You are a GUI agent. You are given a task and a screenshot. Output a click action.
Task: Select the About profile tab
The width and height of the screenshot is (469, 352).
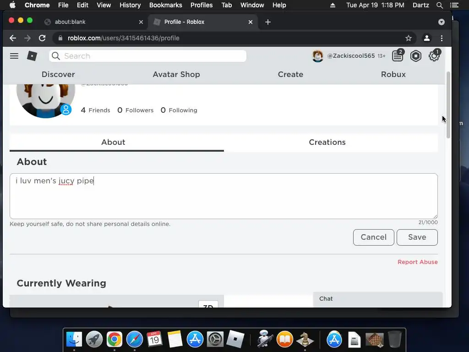pos(113,142)
